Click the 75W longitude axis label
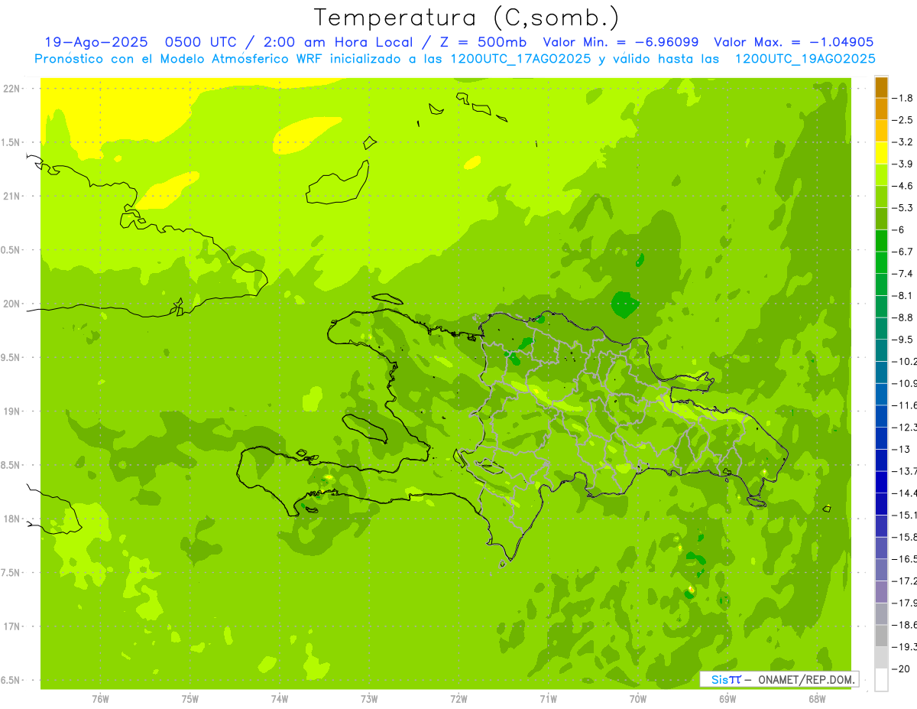This screenshot has height=709, width=917. click(190, 699)
